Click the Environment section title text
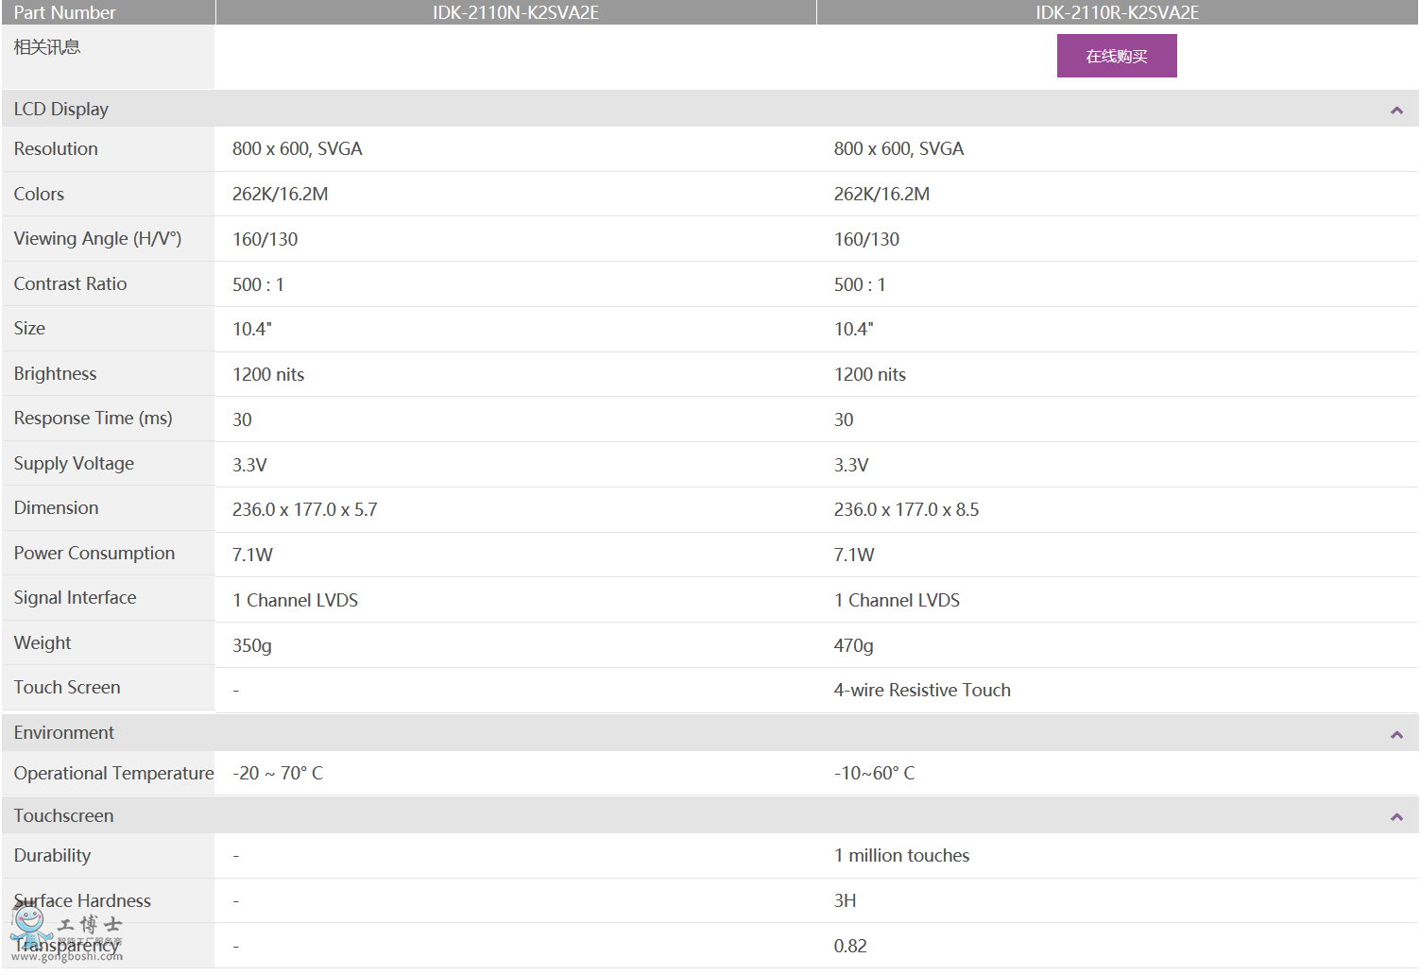This screenshot has width=1420, height=975. coord(64,733)
